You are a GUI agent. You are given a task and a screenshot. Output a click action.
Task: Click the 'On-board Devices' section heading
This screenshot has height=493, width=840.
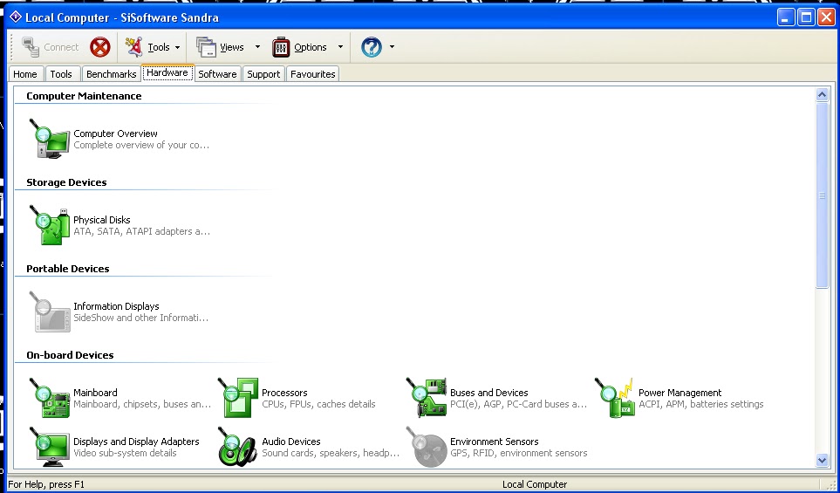click(70, 355)
